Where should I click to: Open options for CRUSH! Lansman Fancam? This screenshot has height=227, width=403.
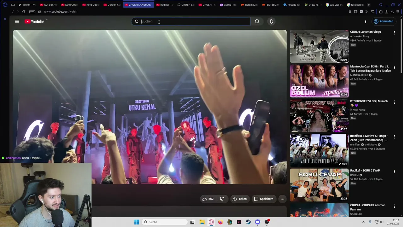(394, 206)
